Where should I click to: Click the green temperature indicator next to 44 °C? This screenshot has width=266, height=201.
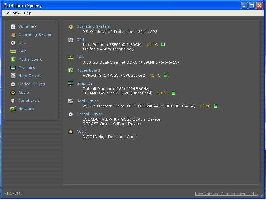[x=163, y=44]
